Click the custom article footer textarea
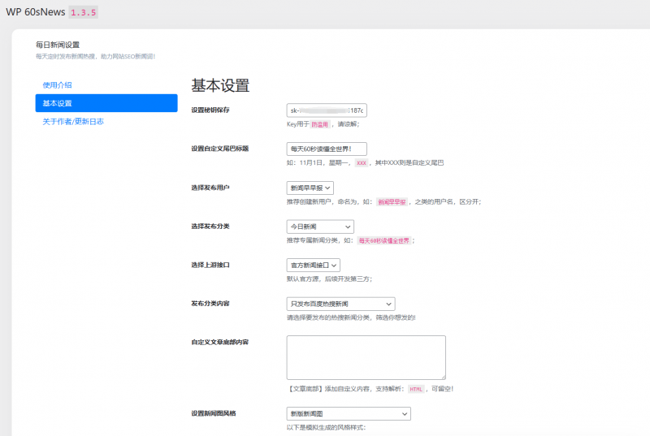The image size is (650, 436). point(366,357)
